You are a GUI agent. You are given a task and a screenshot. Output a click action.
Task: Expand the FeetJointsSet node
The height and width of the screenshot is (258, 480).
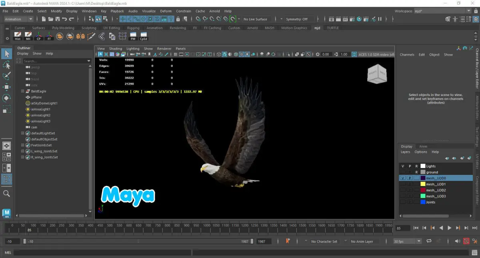(x=23, y=145)
